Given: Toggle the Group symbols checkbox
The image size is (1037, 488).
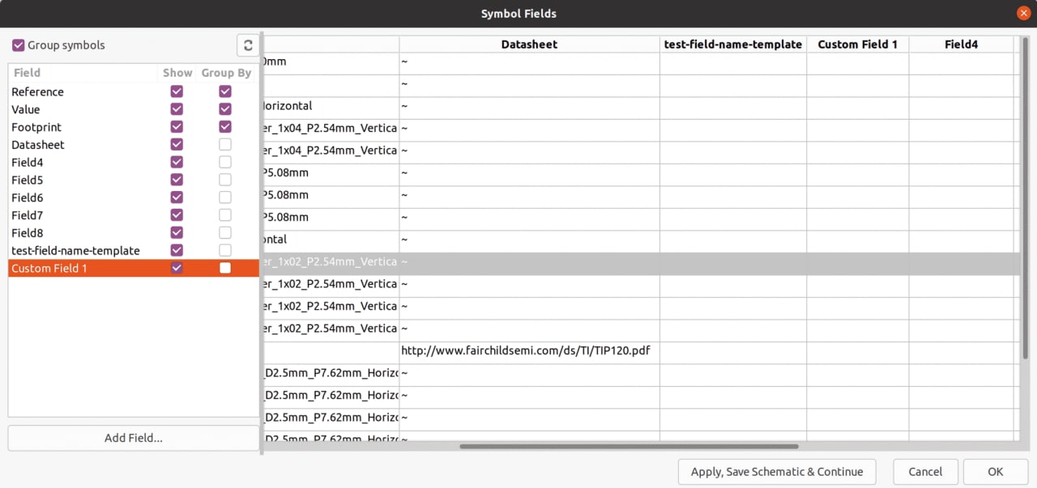Looking at the screenshot, I should [x=19, y=45].
